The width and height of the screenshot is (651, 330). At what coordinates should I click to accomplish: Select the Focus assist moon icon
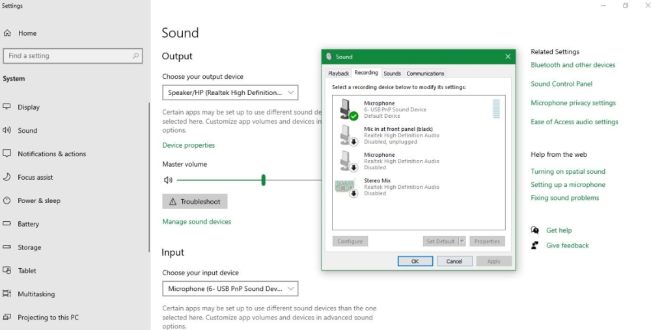coord(7,177)
